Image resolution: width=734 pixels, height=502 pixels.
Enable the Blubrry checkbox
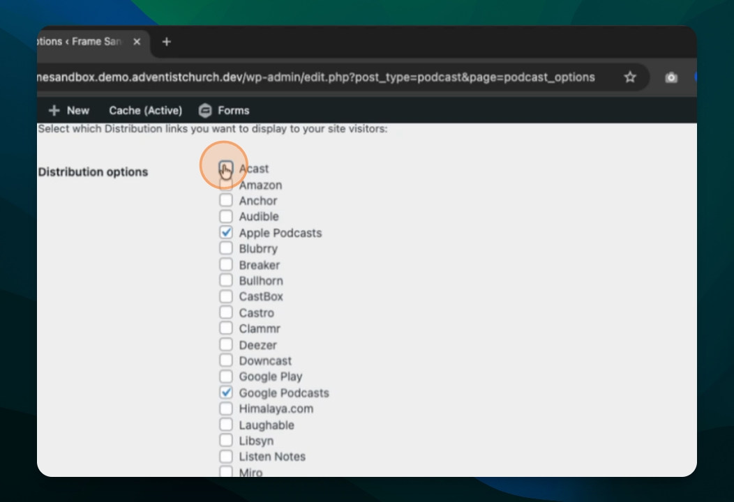pyautogui.click(x=226, y=248)
